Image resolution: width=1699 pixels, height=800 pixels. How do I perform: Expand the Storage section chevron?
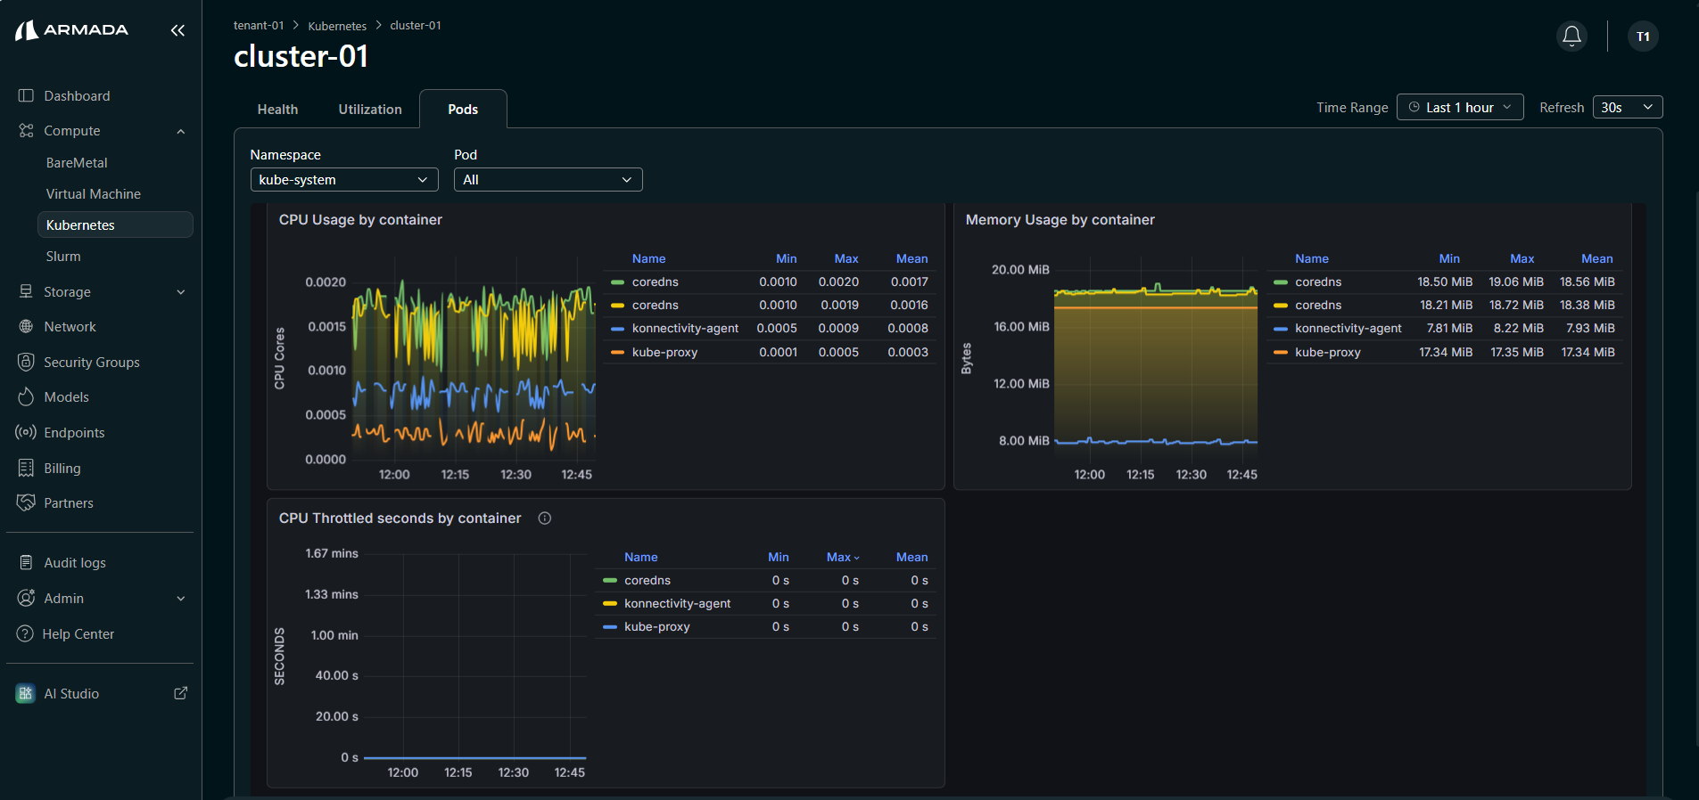click(181, 292)
